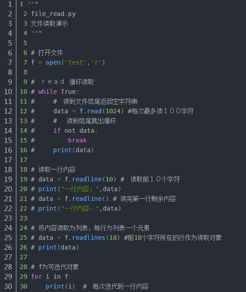Click the for keyword on line 29
246x292 pixels.
point(36,277)
